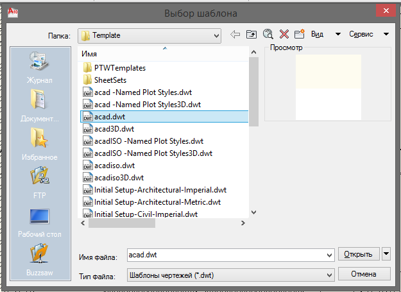Open the FTP location

tap(39, 182)
